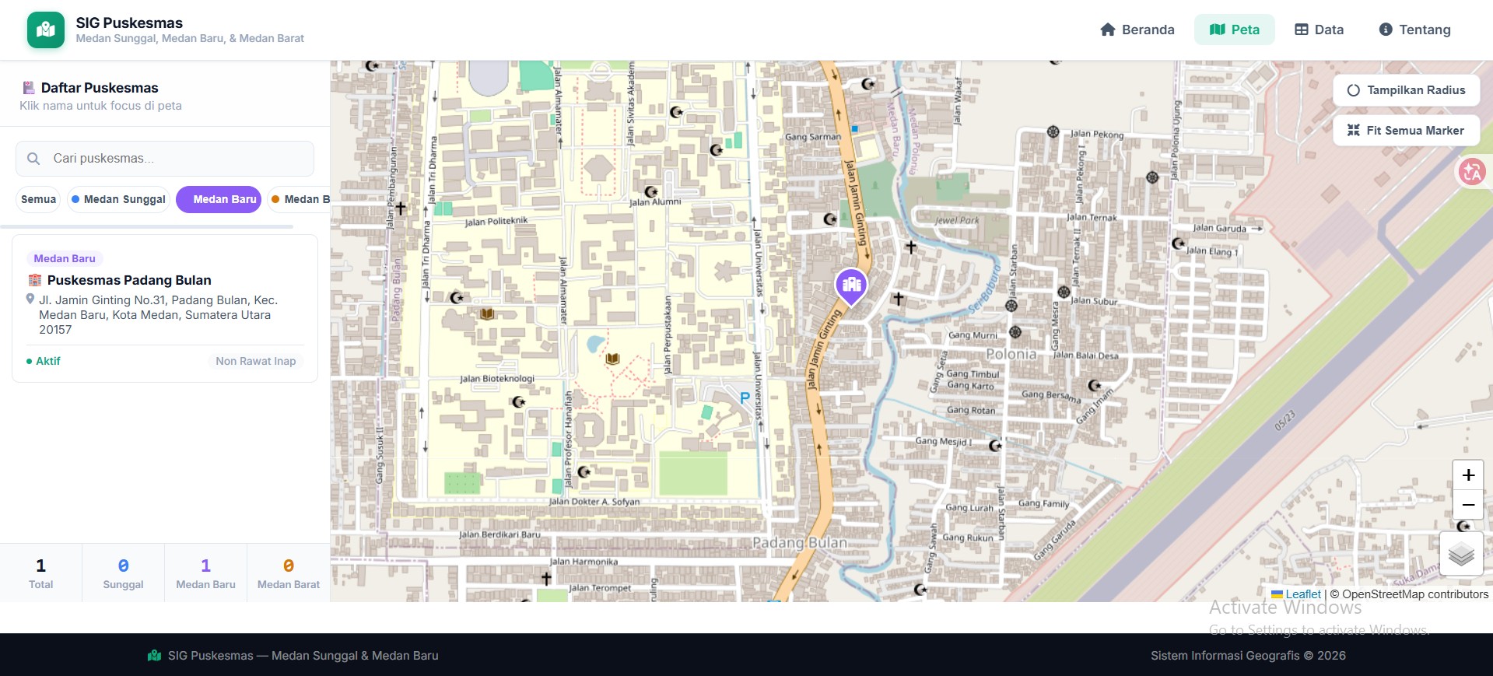Zoom in on the map
1493x676 pixels.
click(x=1468, y=475)
